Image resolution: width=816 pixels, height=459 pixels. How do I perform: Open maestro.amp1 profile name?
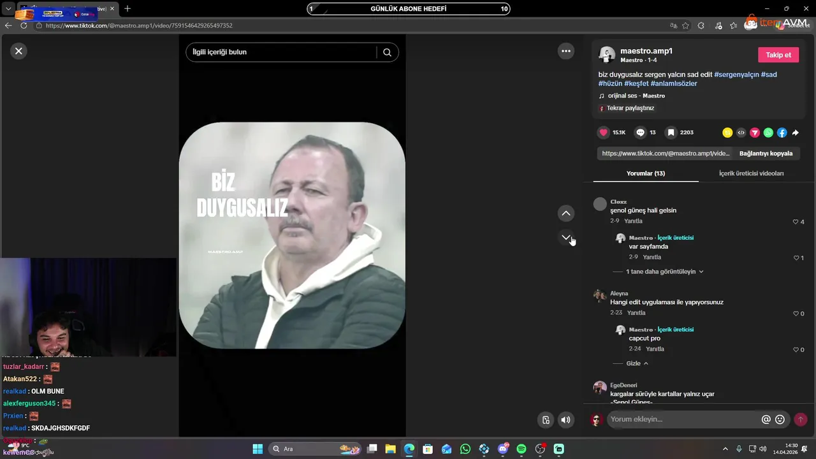(646, 51)
